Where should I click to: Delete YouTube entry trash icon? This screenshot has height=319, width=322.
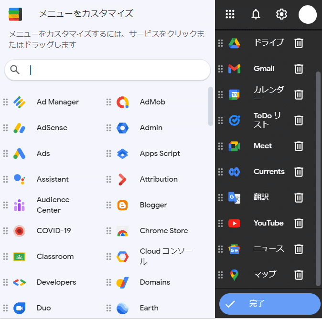299,223
